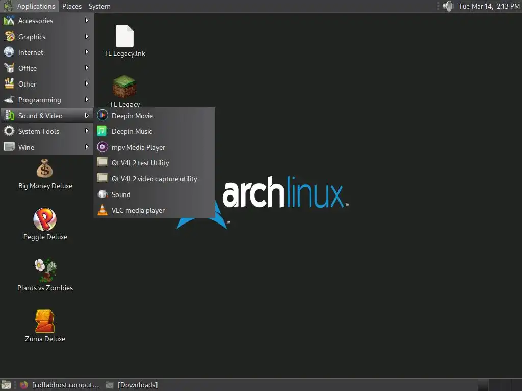This screenshot has width=522, height=391.
Task: Open the Applications menu
Action: pyautogui.click(x=29, y=6)
